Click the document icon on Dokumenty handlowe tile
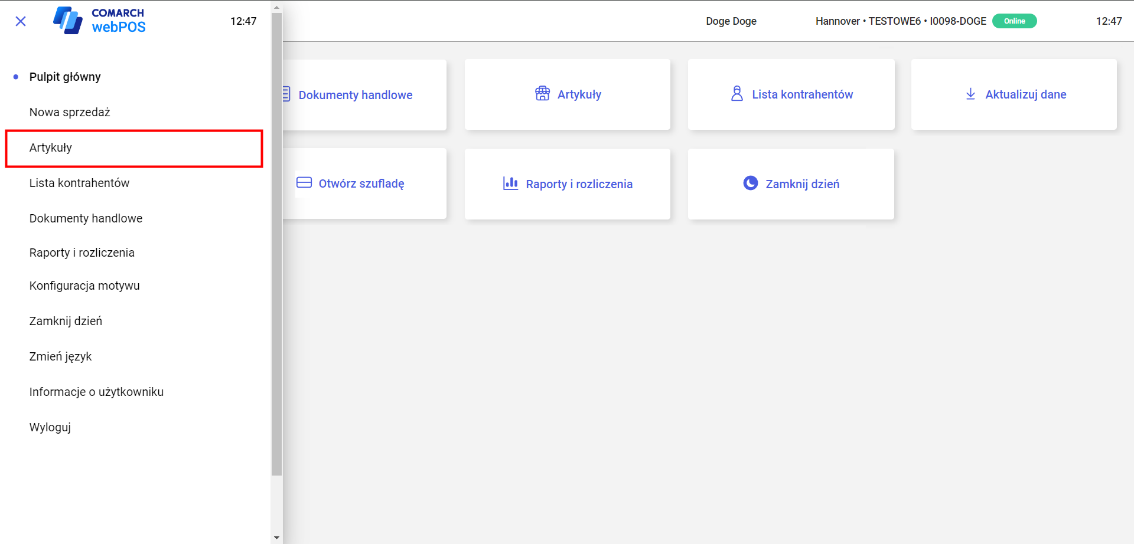Viewport: 1134px width, 544px height. 286,94
